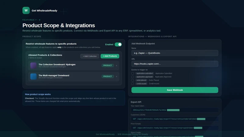Click the 'Restrict wholesale features to specific products' heading
This screenshot has height=137, width=244.
51,44
